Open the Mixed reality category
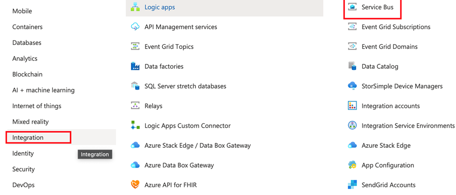Image resolution: width=456 pixels, height=195 pixels. [x=31, y=122]
